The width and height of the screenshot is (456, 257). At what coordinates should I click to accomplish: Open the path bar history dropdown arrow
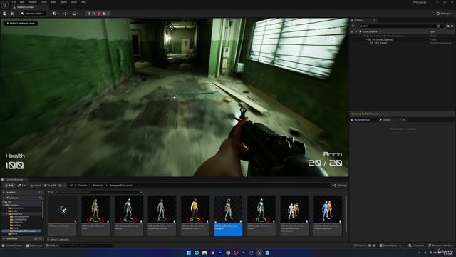pyautogui.click(x=328, y=186)
